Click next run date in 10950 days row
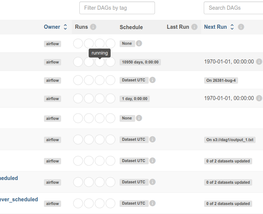 pyautogui.click(x=229, y=62)
